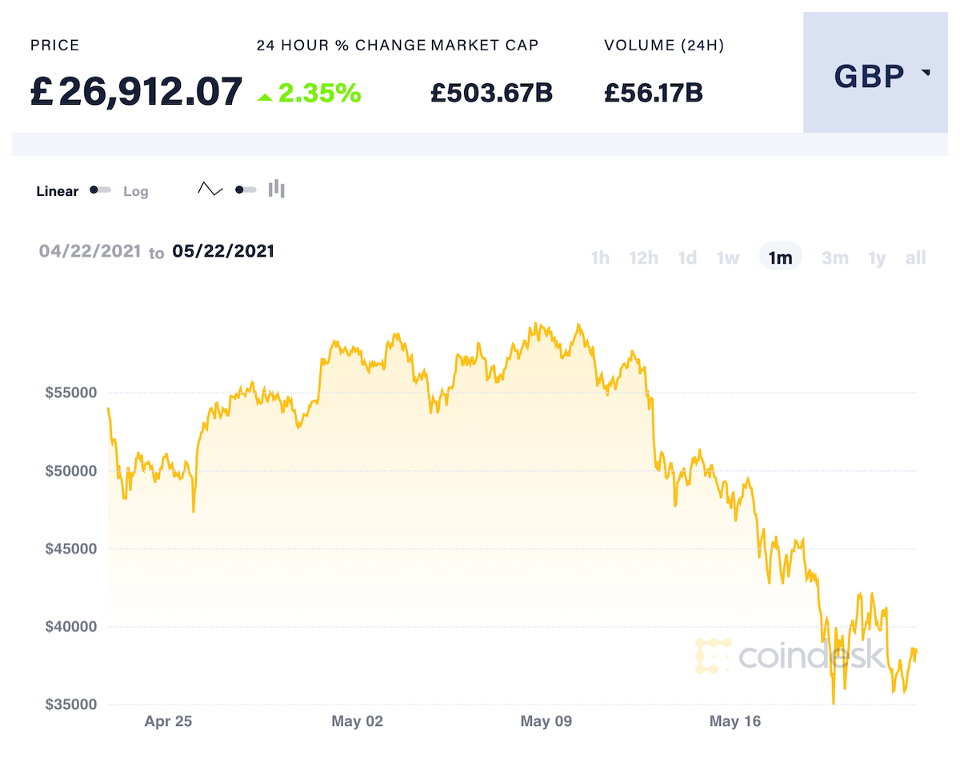Select the 3m time range
The height and width of the screenshot is (782, 960).
834,257
